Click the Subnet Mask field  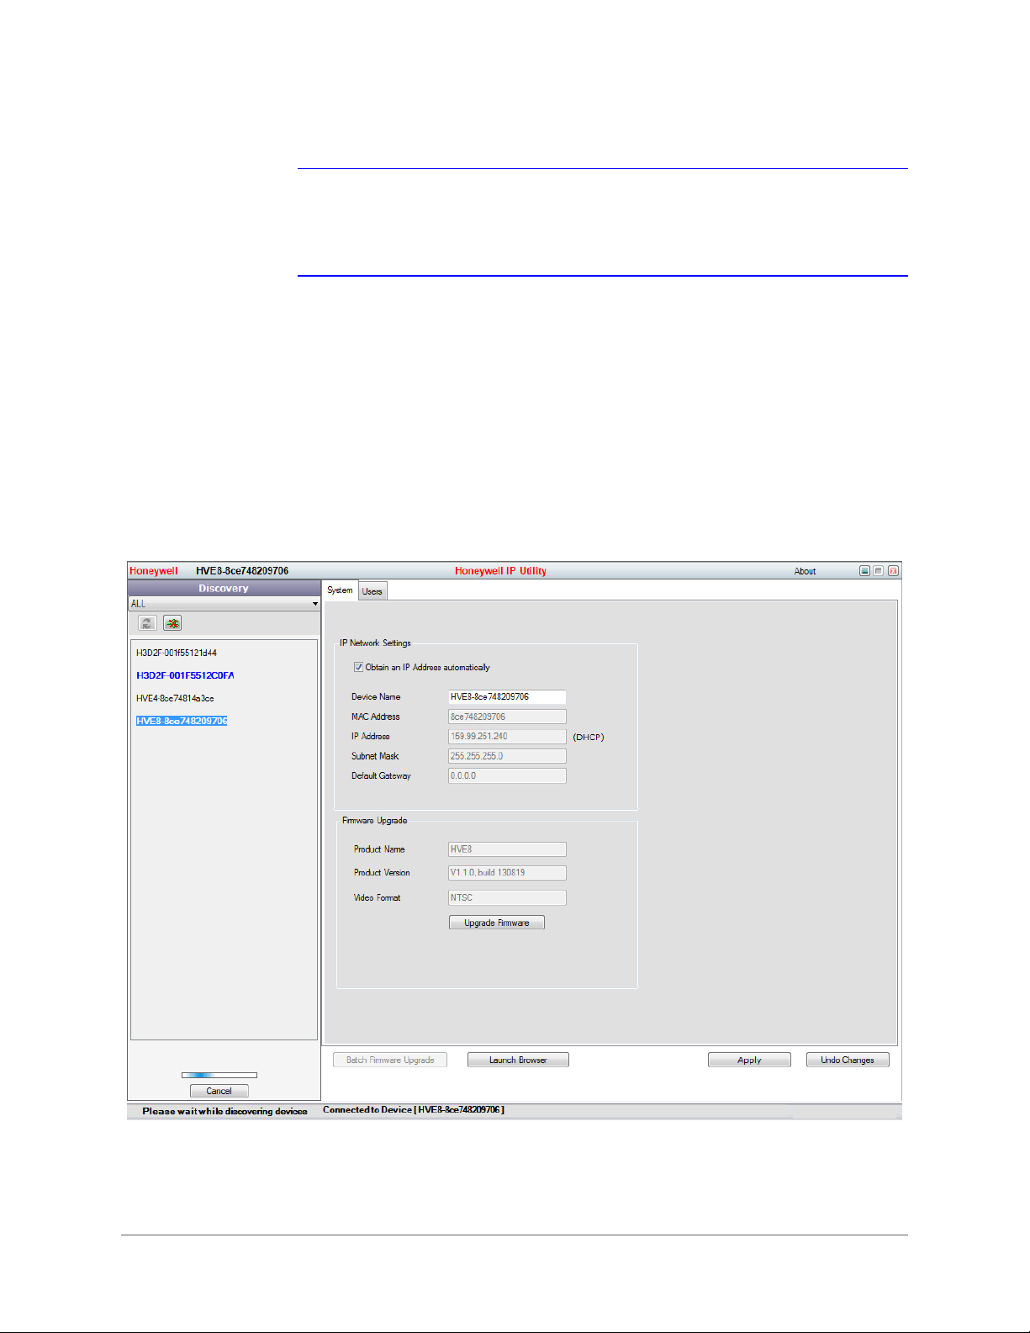pos(507,756)
